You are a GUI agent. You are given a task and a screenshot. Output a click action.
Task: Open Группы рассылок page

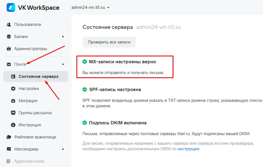pyautogui.click(x=36, y=113)
